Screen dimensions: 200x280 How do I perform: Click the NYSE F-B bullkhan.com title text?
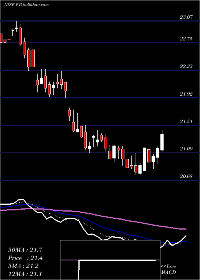[26, 4]
